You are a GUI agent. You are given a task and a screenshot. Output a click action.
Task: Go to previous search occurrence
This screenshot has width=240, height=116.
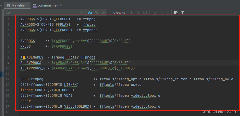[x=131, y=13]
